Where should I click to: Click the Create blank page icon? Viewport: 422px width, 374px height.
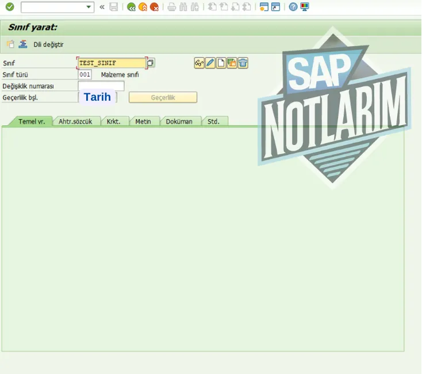click(221, 63)
